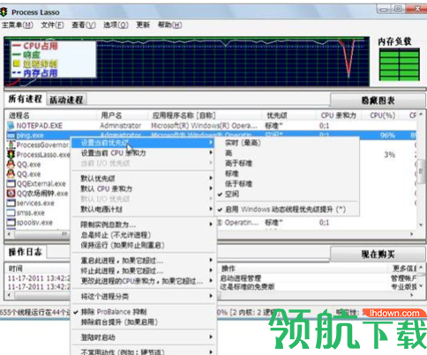Click the ProcessLasso.exe traffic light icon

[11, 154]
